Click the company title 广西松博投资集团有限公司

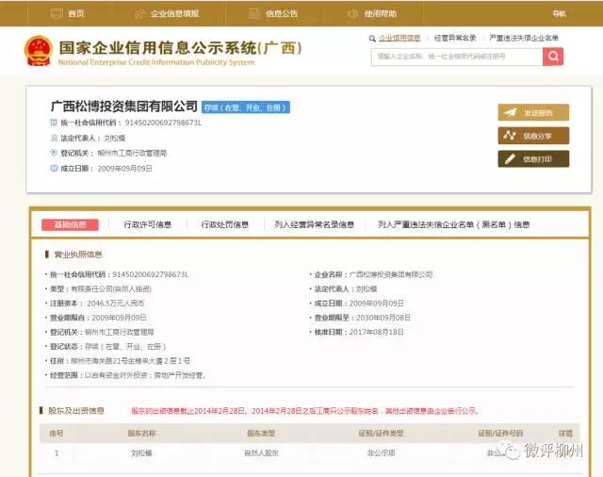(124, 107)
